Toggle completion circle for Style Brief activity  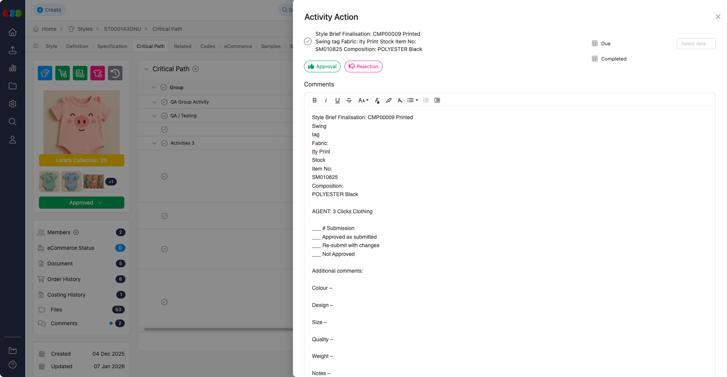(308, 42)
